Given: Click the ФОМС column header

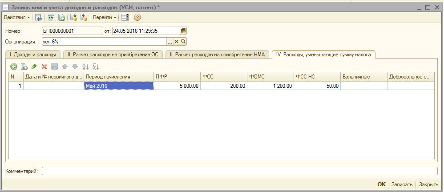Looking at the screenshot, I should [270, 77].
